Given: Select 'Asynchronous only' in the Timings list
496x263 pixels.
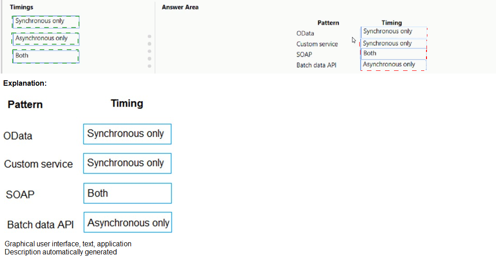Looking at the screenshot, I should point(46,39).
